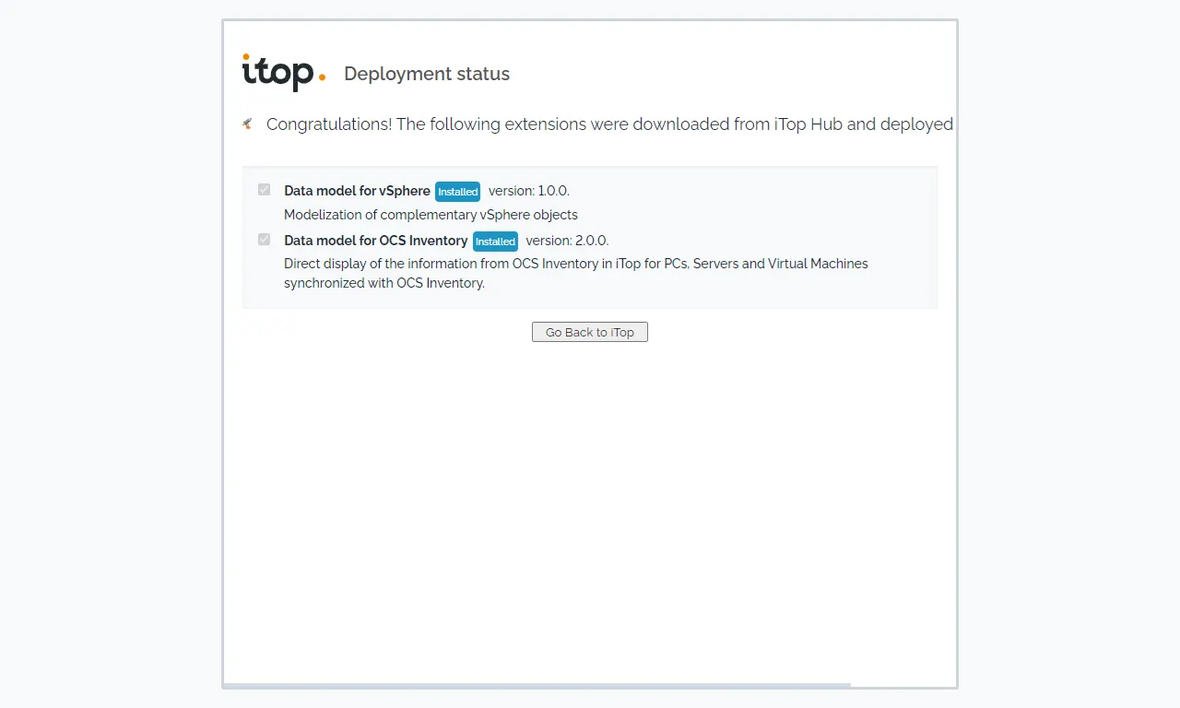
Task: Click the Go Back to iTop button
Action: click(590, 332)
